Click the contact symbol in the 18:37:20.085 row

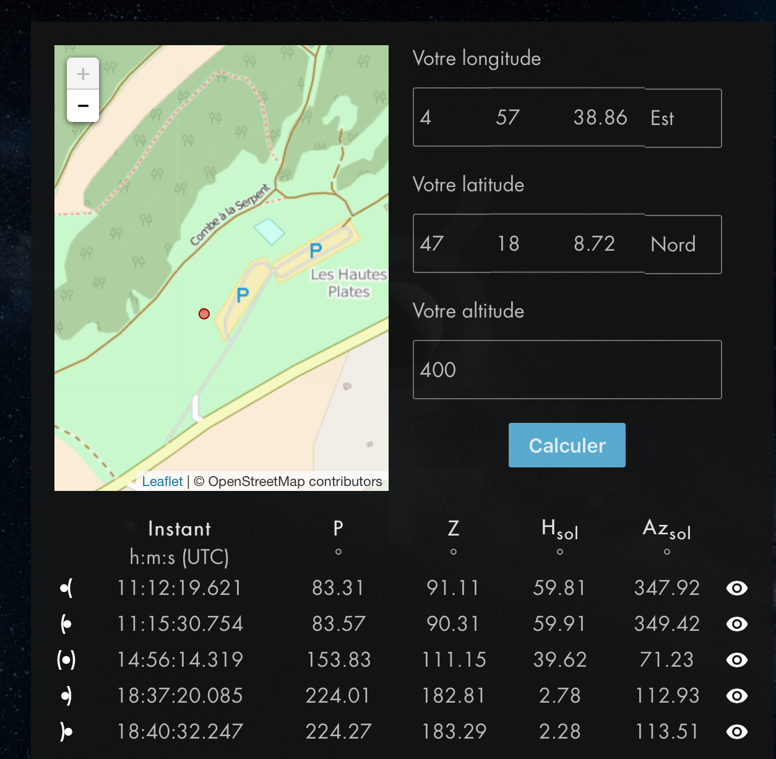pyautogui.click(x=66, y=696)
